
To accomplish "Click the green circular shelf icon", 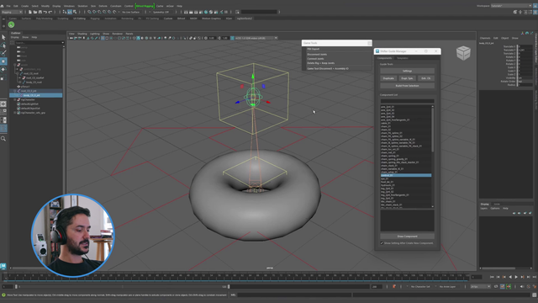I will click(x=11, y=24).
